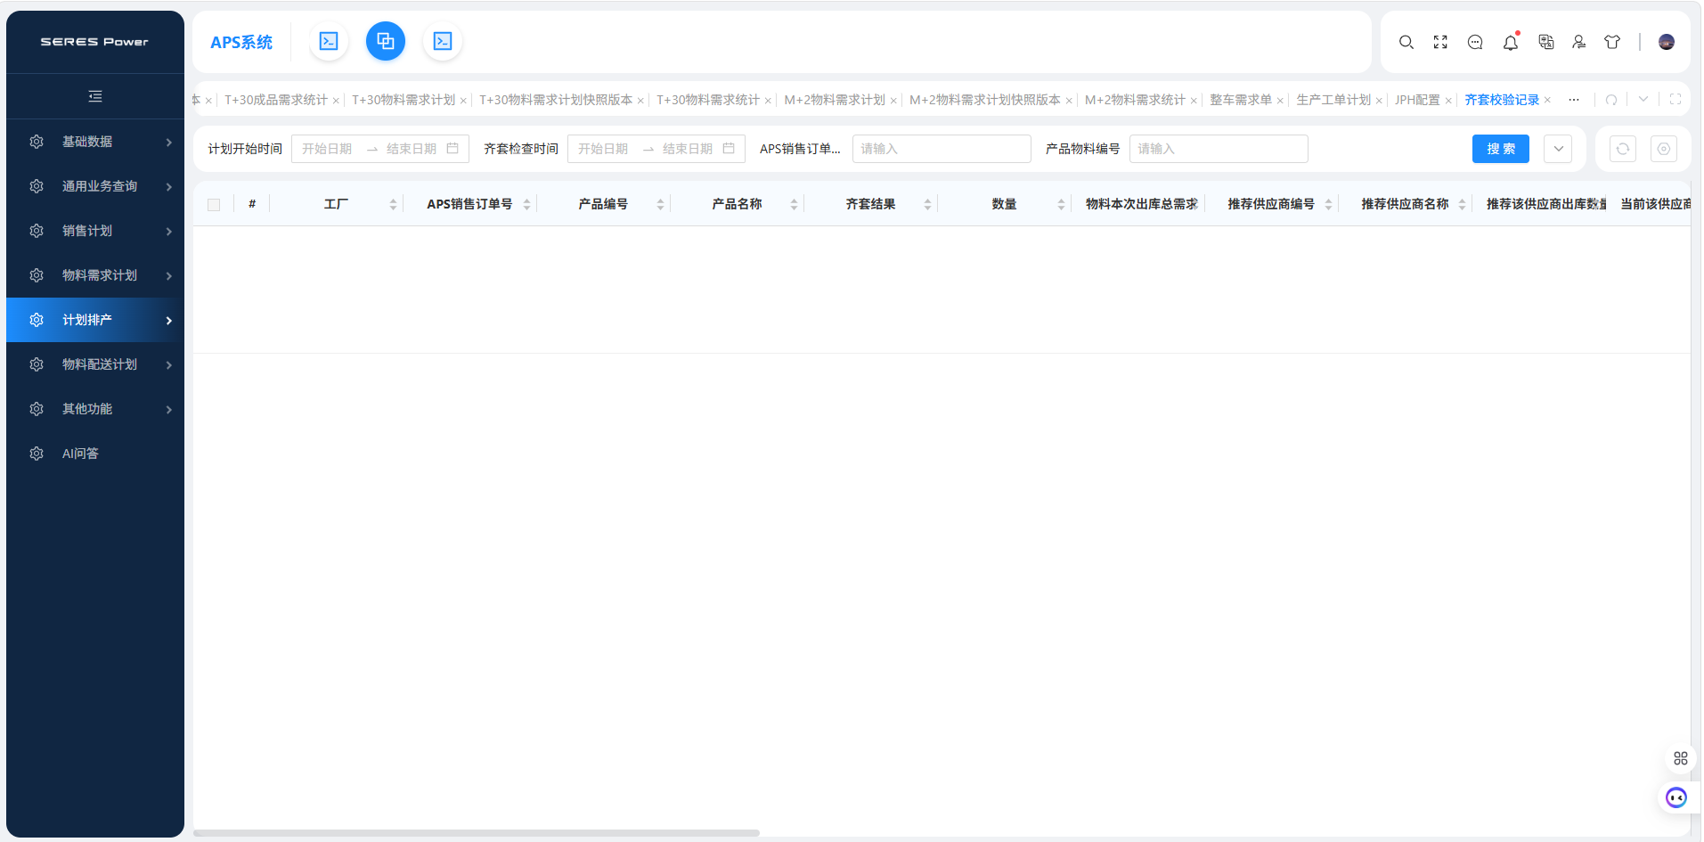Open calendar icon of 齐套检查时间 range
This screenshot has height=842, width=1704.
click(729, 149)
